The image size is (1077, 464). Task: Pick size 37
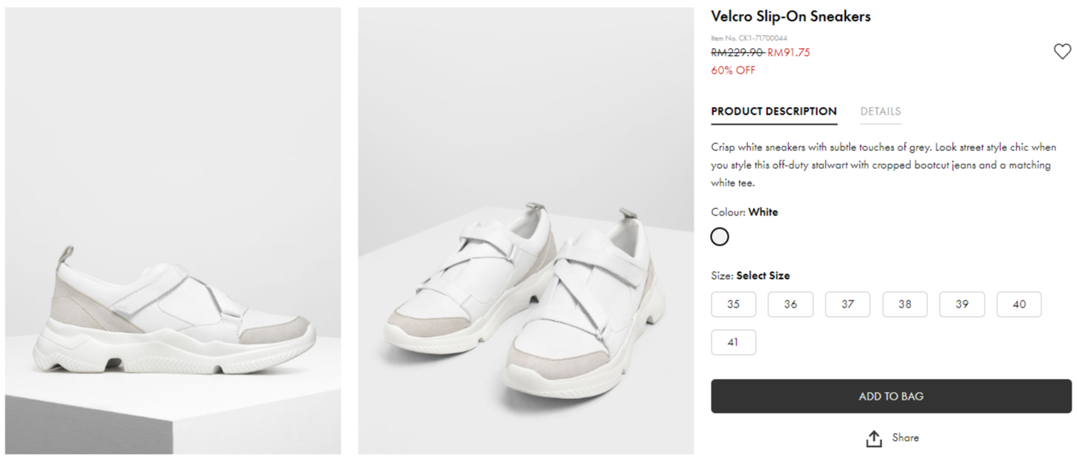tap(847, 304)
